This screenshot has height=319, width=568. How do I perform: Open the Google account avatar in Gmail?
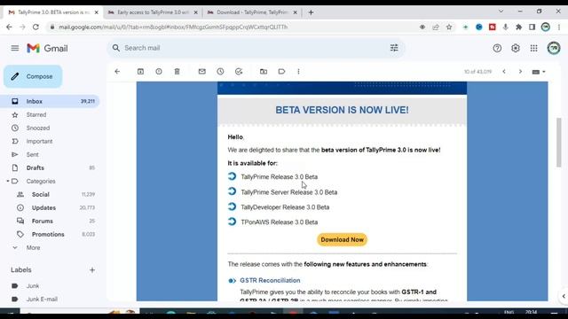tap(554, 48)
